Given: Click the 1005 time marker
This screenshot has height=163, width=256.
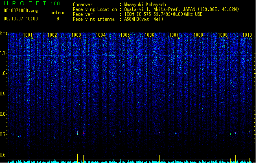Looking at the screenshot, I should tap(125, 35).
